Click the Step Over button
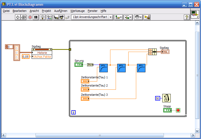 62,17
